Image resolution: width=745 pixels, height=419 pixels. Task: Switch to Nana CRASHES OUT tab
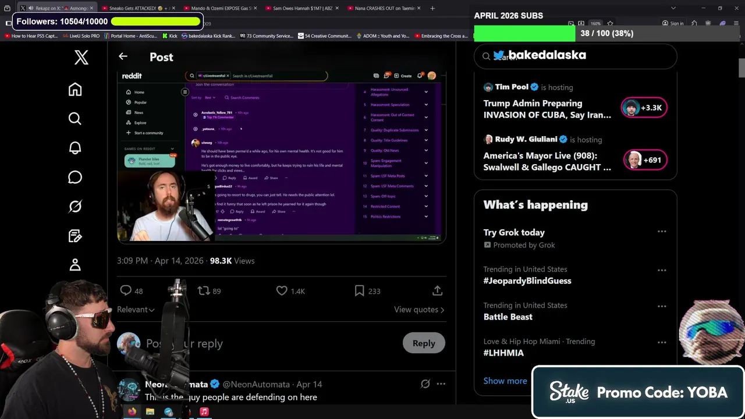pyautogui.click(x=385, y=8)
